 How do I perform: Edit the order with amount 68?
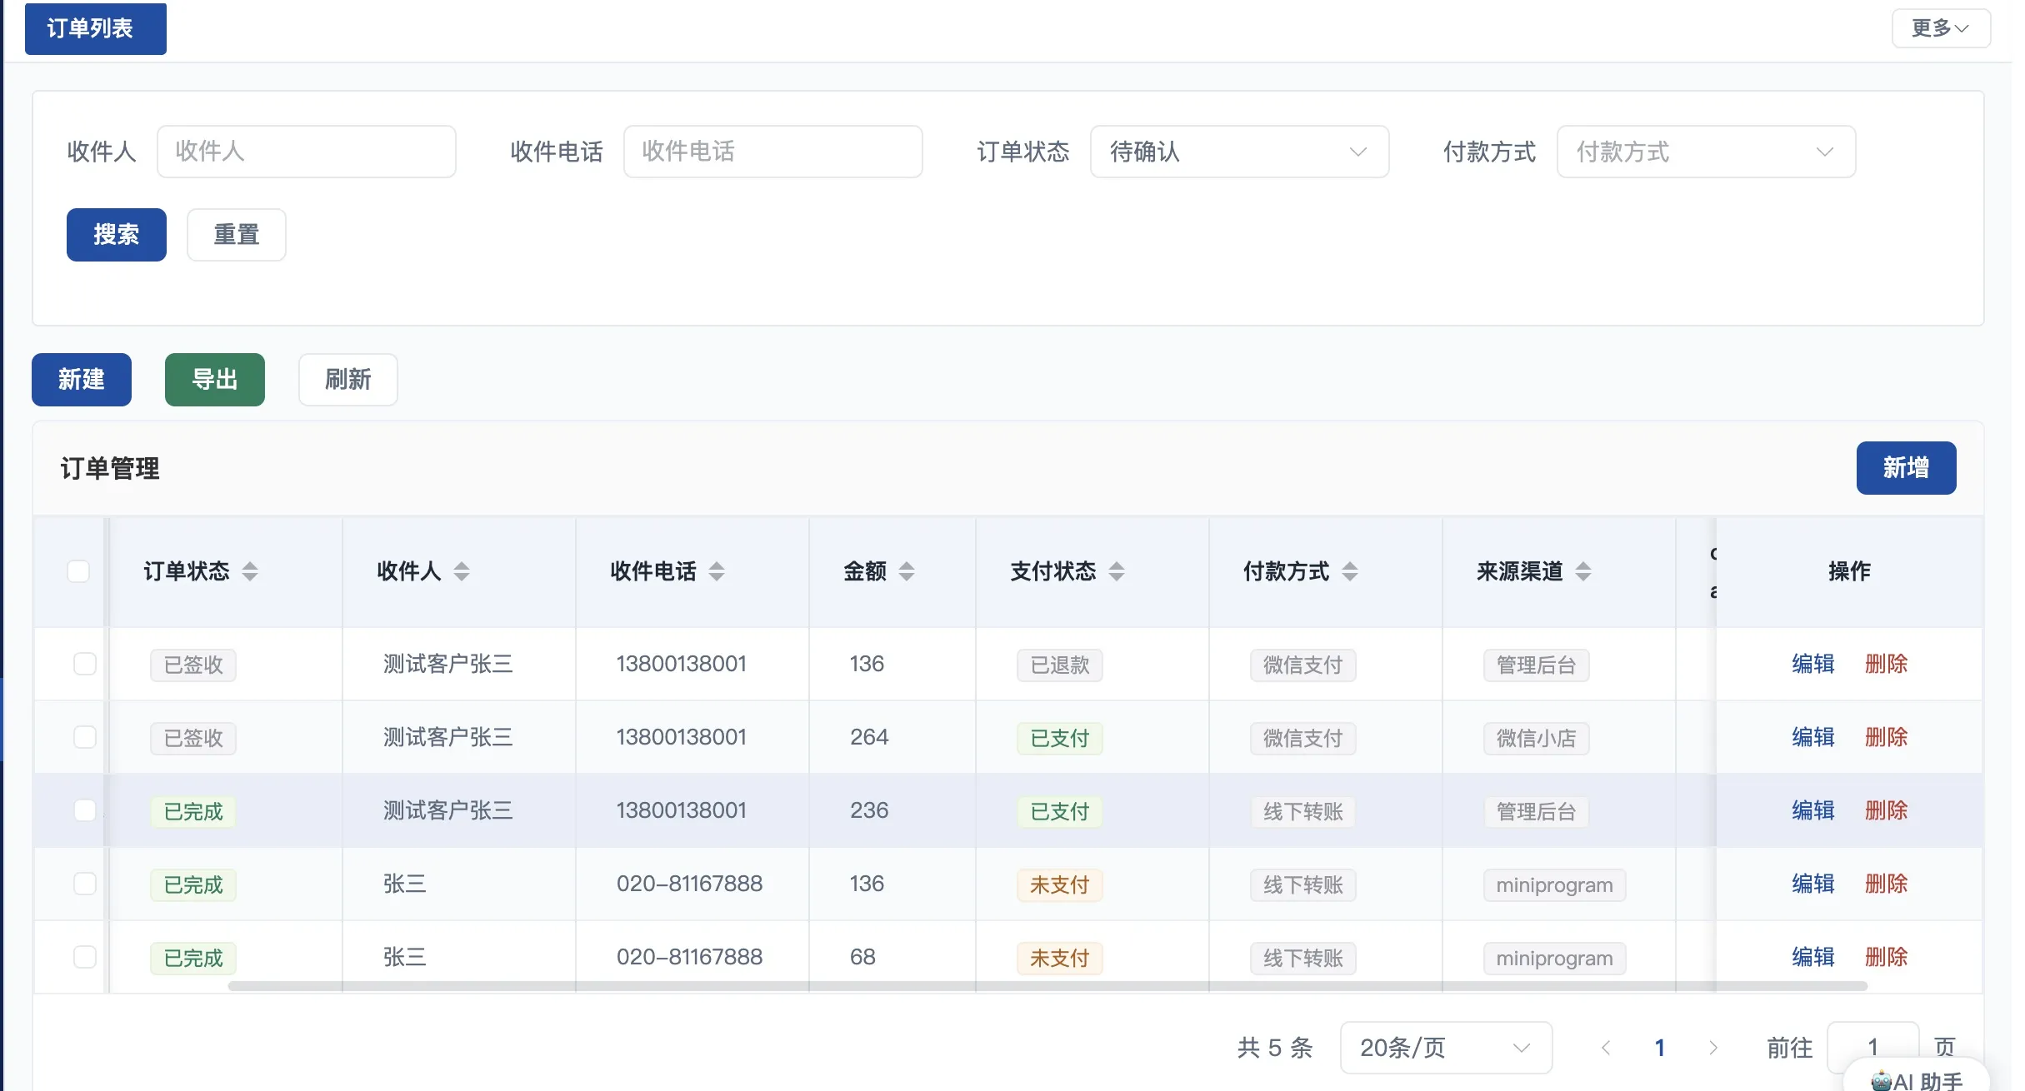point(1813,957)
